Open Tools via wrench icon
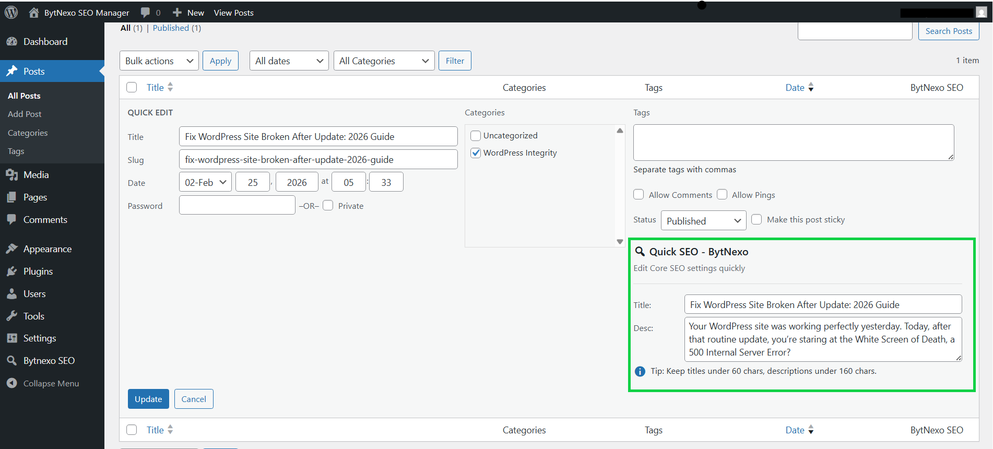The height and width of the screenshot is (449, 993). [x=11, y=316]
